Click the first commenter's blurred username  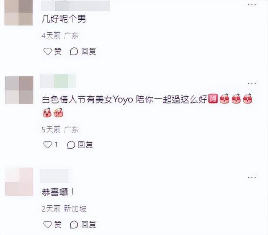tap(75, 5)
